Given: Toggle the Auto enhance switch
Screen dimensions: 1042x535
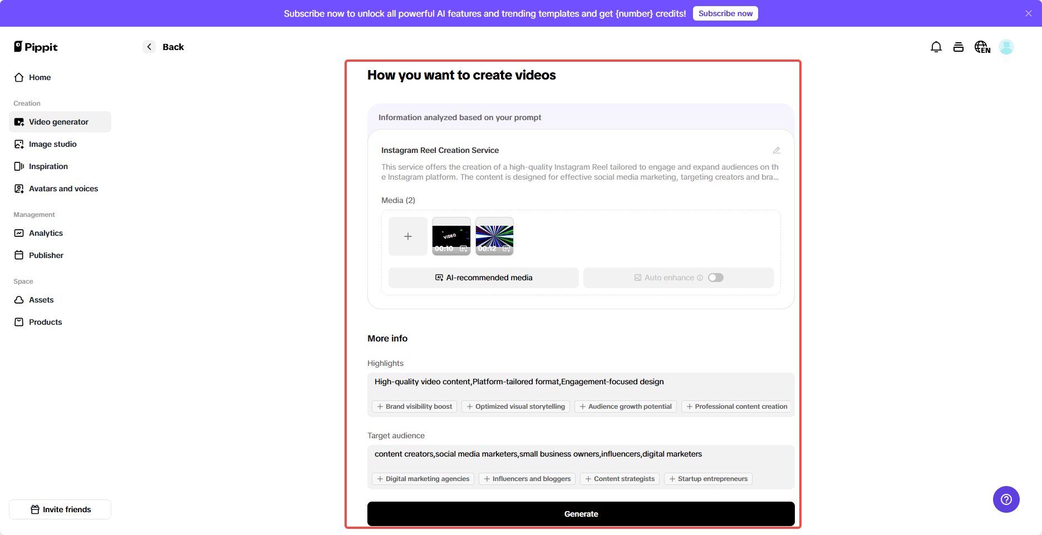Looking at the screenshot, I should coord(716,277).
